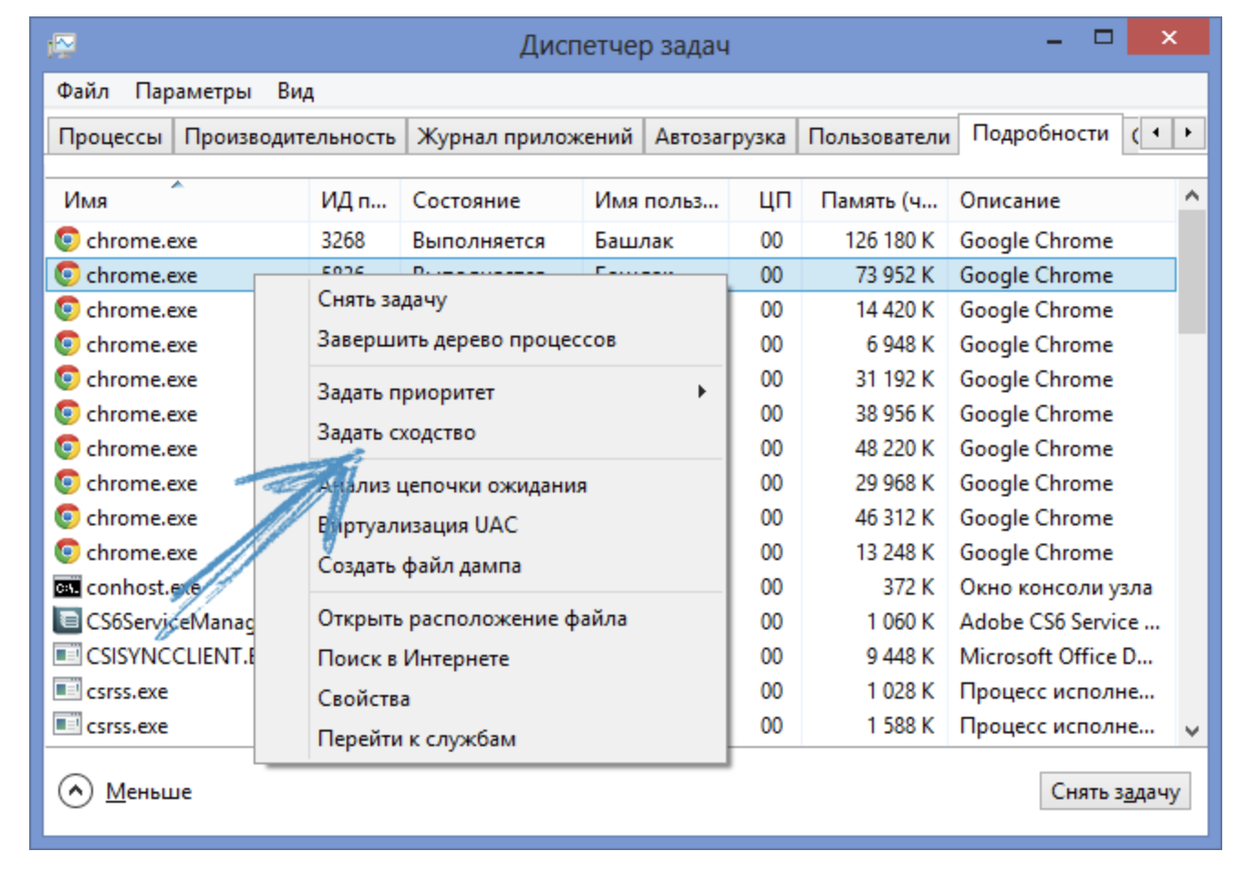Click the conhost.exe console icon
Screen dimensions: 1235x872
click(x=67, y=587)
